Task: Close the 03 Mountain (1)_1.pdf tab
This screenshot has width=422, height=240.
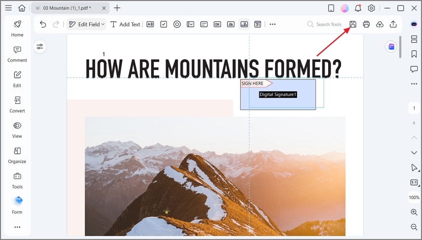Action: (x=104, y=8)
